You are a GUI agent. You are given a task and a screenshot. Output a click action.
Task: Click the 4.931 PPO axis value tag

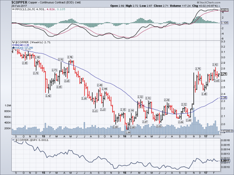tap(224, 10)
